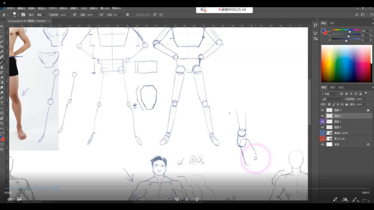The width and height of the screenshot is (374, 210).
Task: Toggle visibility of 图层 6
Action: [x=323, y=116]
